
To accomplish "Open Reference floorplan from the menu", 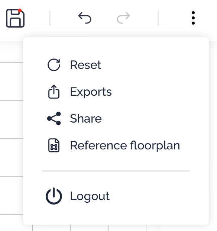I will [125, 146].
